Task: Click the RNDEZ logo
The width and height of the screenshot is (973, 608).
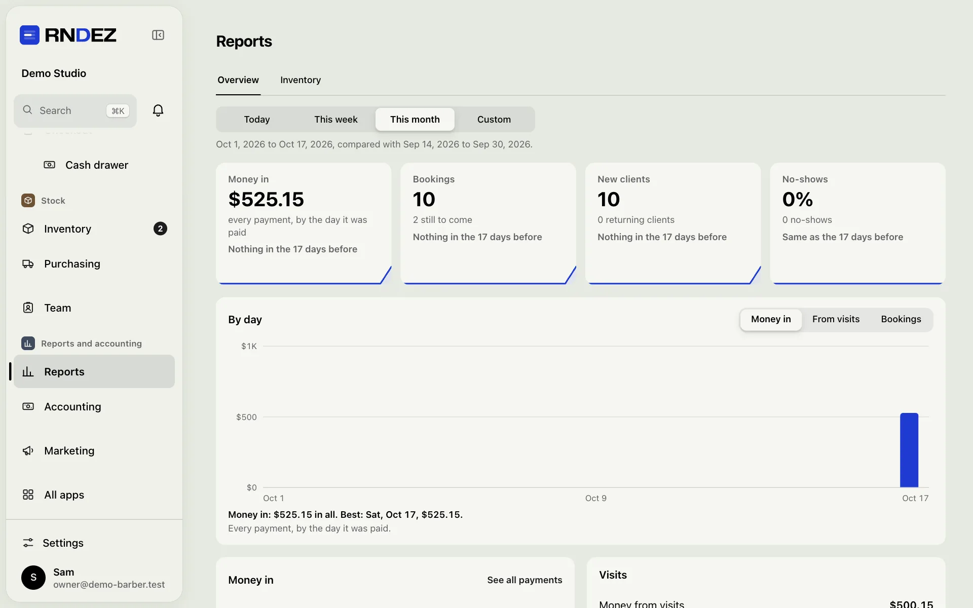Action: (x=68, y=35)
